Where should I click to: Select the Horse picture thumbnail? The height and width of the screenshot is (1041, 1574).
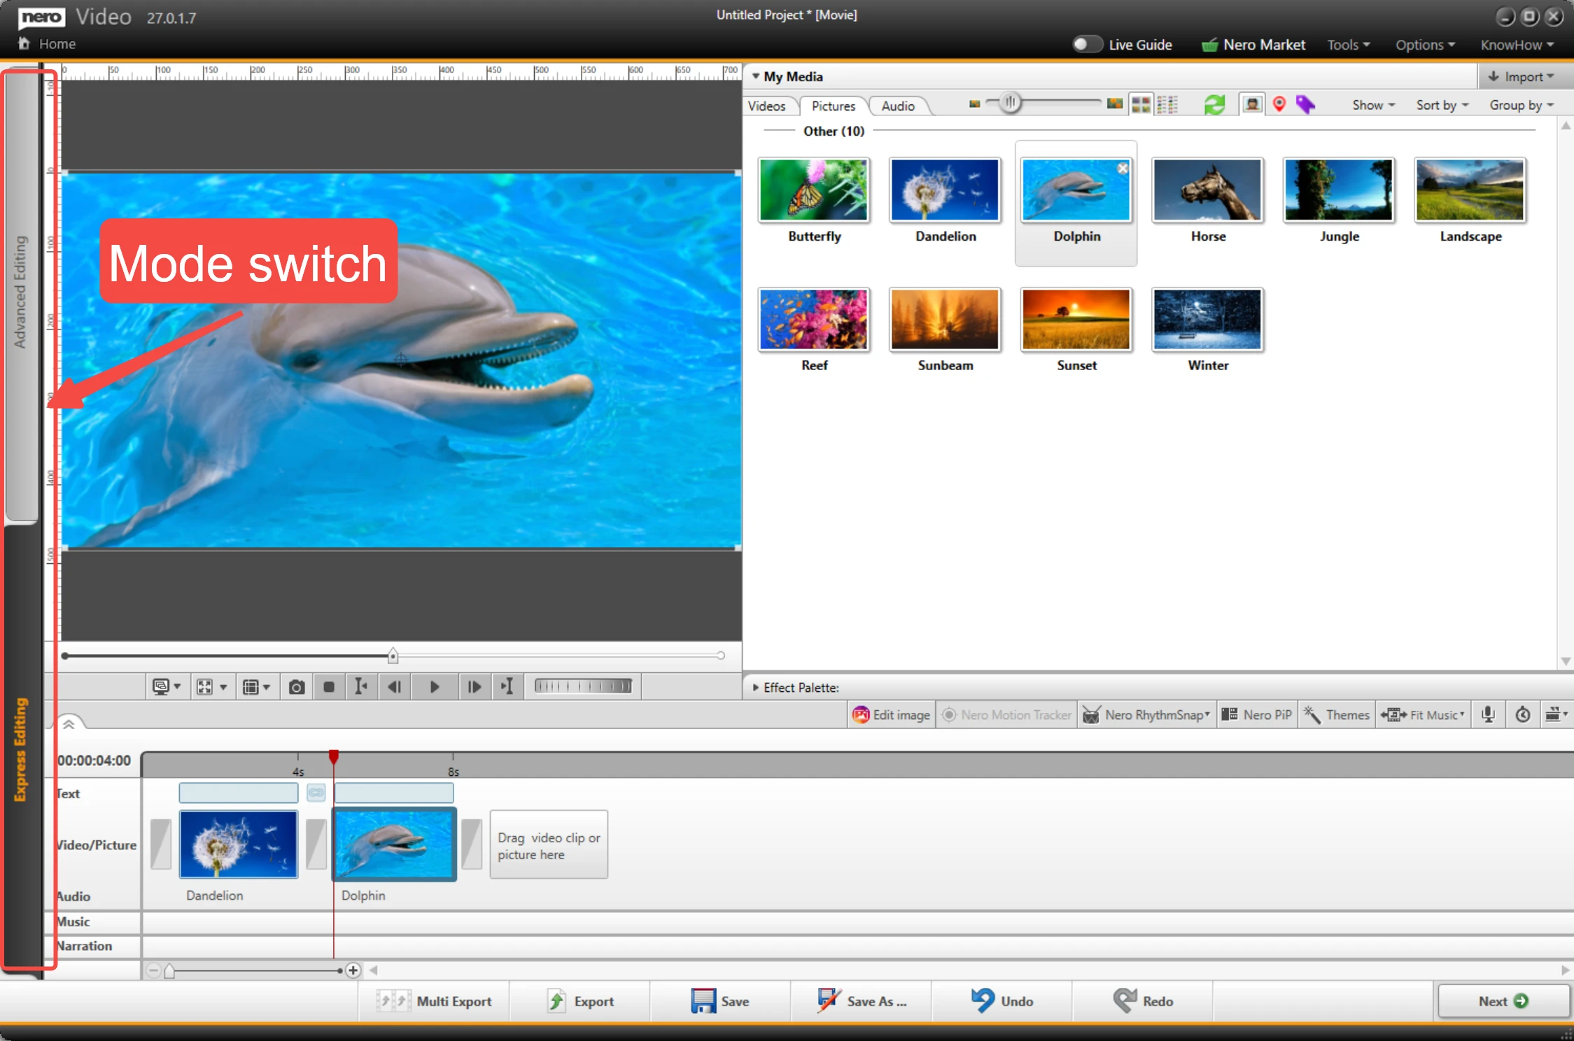pyautogui.click(x=1207, y=191)
